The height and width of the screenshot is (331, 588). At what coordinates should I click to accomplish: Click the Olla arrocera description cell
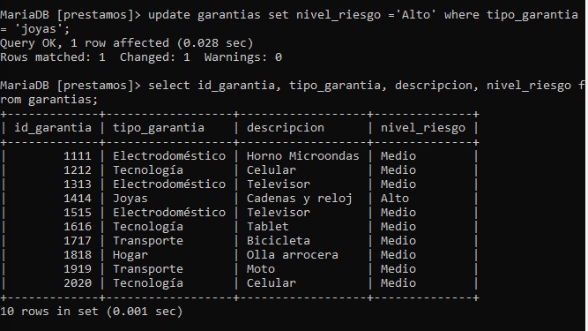[293, 255]
